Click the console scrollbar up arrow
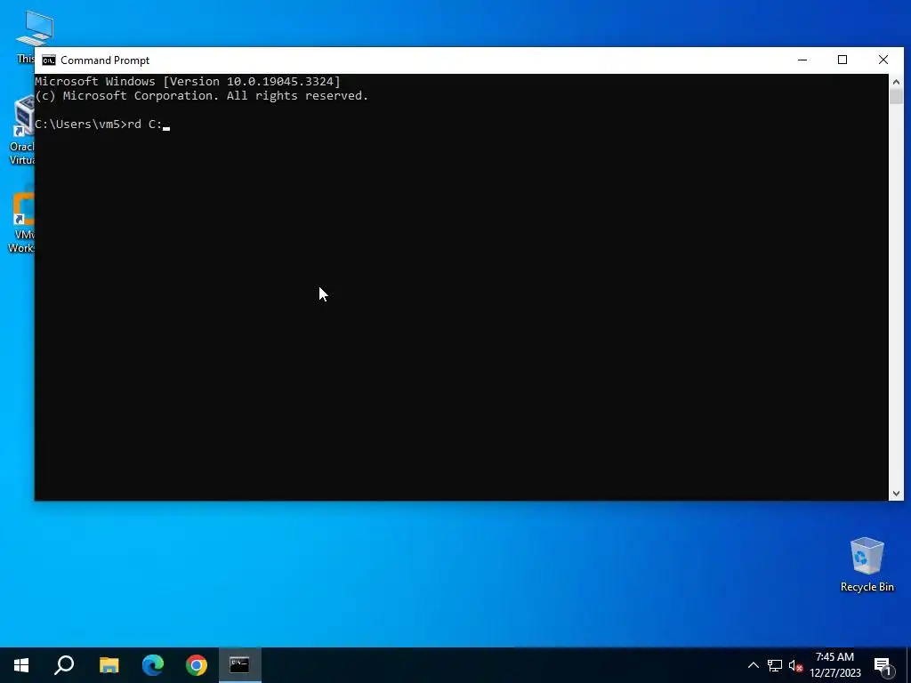911x683 pixels. (x=896, y=82)
